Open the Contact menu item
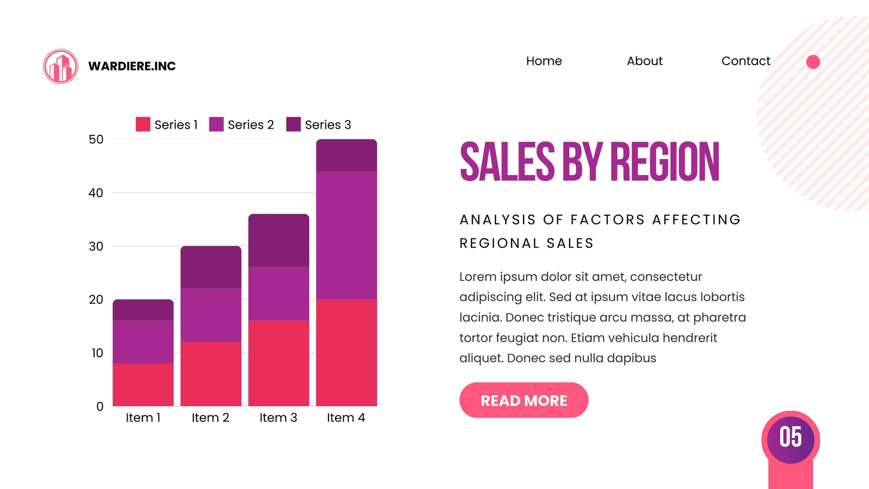 [x=746, y=61]
